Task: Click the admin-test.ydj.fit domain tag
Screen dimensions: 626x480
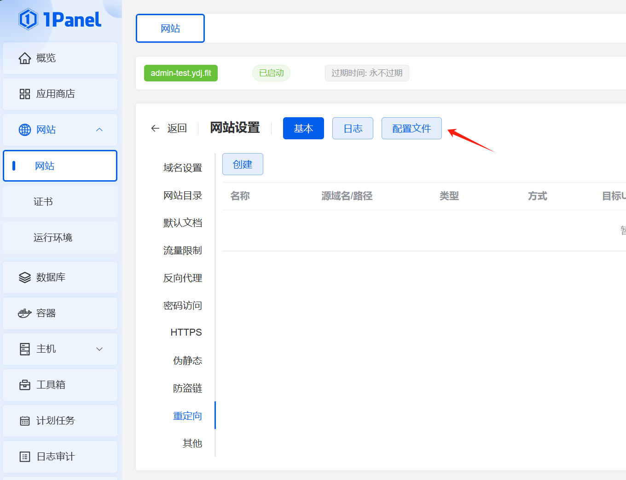Action: (x=181, y=73)
